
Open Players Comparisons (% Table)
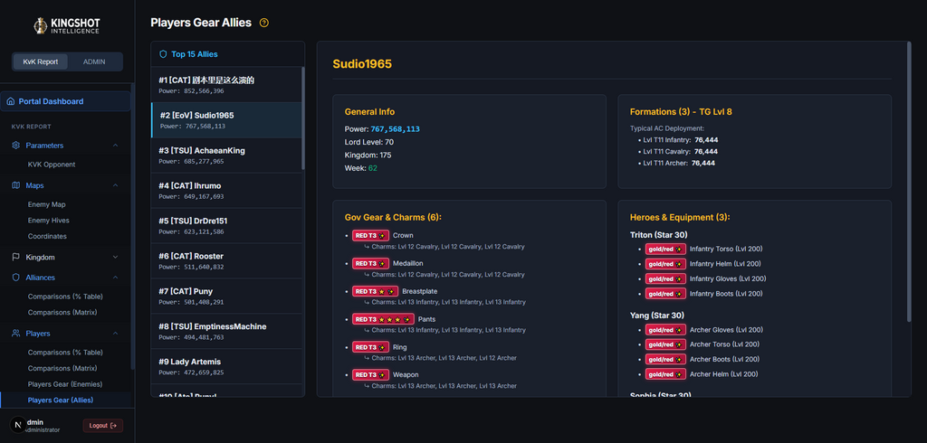click(x=66, y=353)
